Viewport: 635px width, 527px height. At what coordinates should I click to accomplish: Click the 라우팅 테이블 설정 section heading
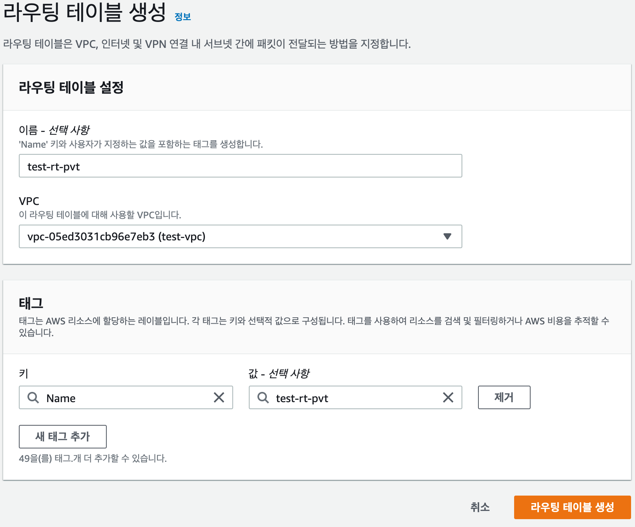point(71,87)
